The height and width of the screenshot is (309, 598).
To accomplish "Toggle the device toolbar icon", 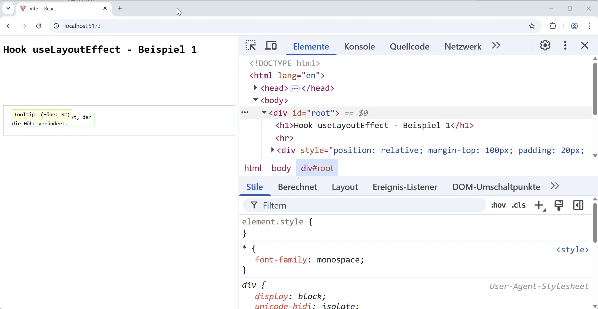I will [x=271, y=45].
